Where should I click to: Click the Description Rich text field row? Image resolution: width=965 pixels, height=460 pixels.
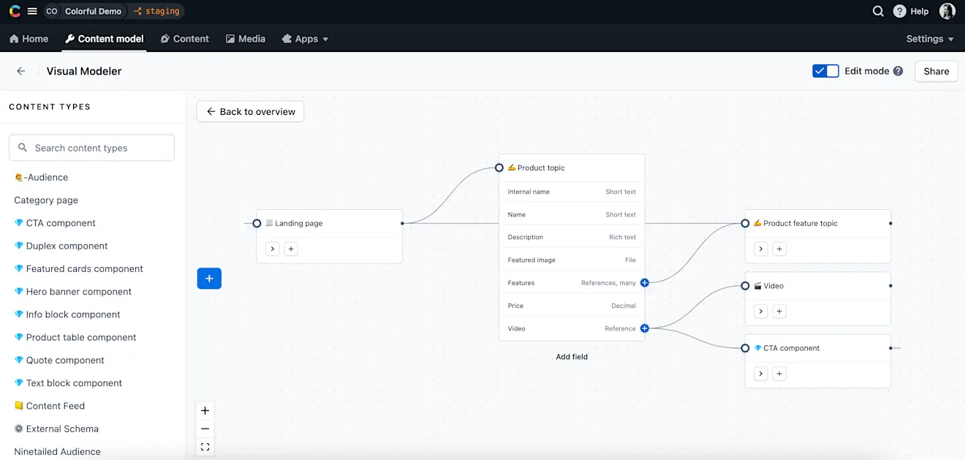point(572,237)
